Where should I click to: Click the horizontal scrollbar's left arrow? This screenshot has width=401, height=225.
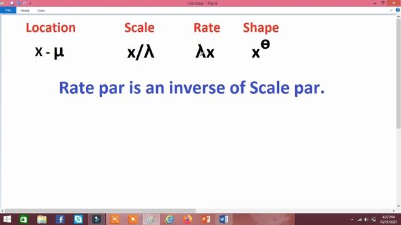pyautogui.click(x=3, y=211)
